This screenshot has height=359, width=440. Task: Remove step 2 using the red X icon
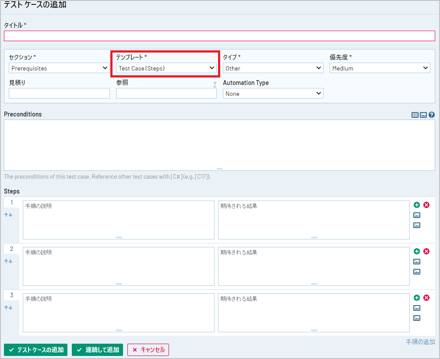[x=426, y=251]
